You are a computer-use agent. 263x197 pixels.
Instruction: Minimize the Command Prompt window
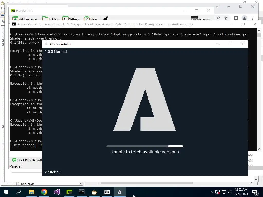click(x=231, y=24)
